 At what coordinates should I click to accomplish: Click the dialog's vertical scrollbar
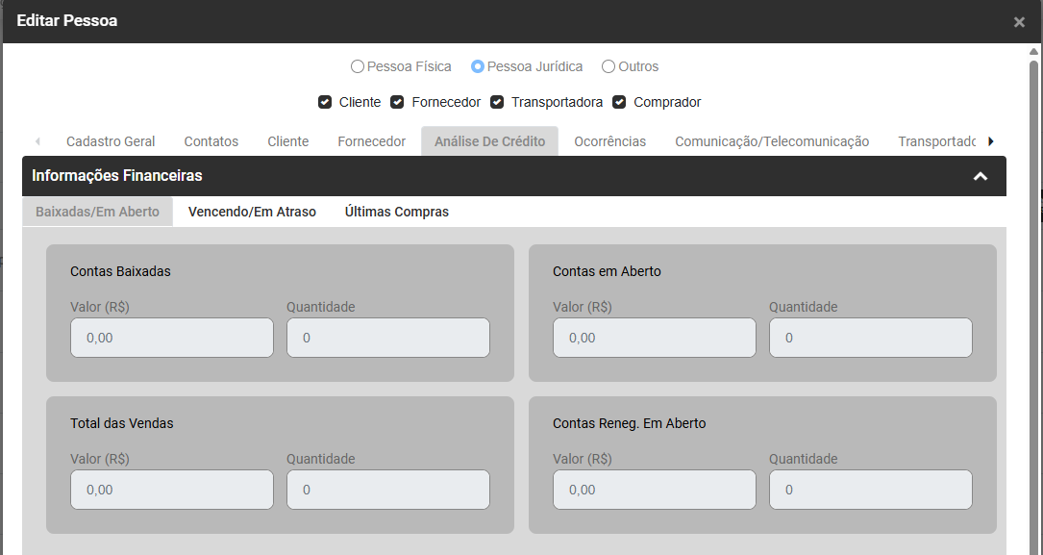click(x=1033, y=306)
